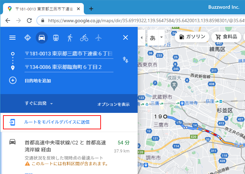Image resolution: width=245 pixels, height=174 pixels.
Task: Click the car icon of the route result
Action: [x=12, y=142]
